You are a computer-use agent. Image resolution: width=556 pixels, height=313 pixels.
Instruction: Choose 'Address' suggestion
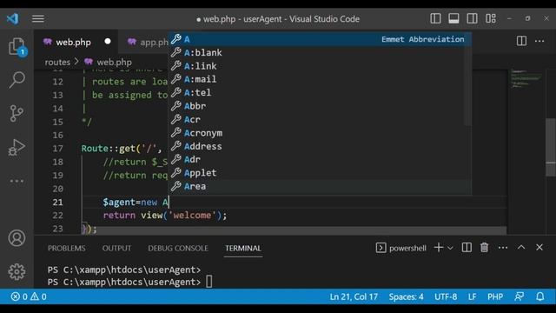(x=319, y=146)
